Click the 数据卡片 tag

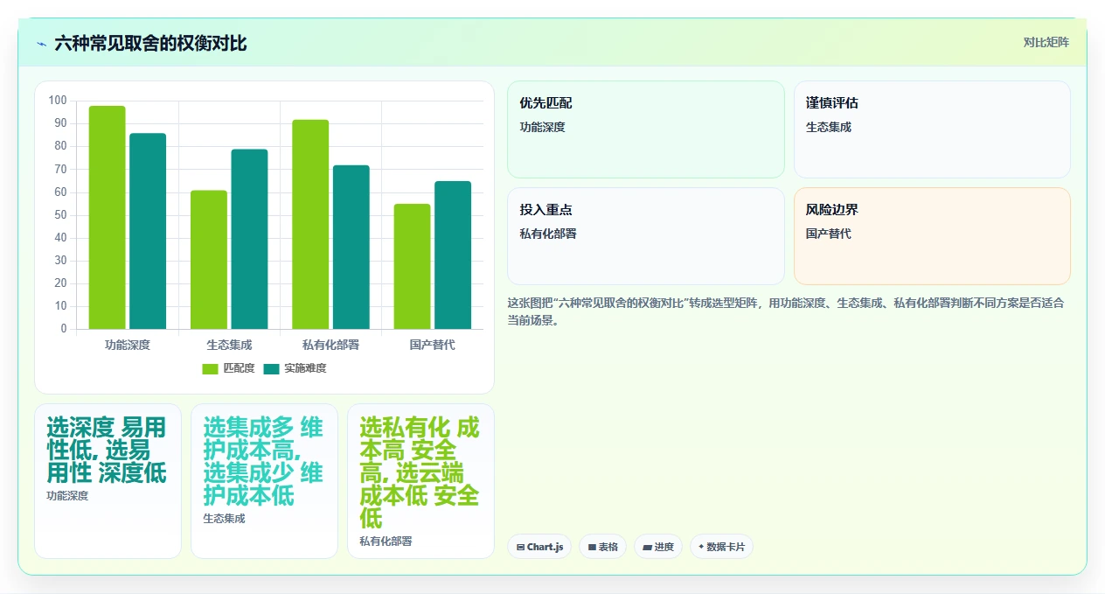pos(721,547)
